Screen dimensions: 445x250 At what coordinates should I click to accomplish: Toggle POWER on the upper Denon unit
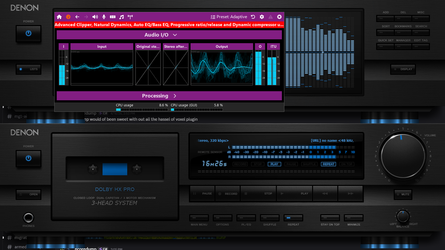click(29, 33)
